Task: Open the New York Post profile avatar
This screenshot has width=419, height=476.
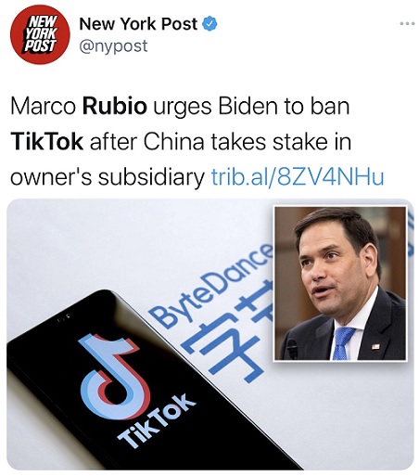Action: click(40, 34)
